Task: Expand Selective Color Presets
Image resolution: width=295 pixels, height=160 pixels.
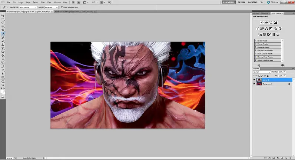Action: click(255, 60)
